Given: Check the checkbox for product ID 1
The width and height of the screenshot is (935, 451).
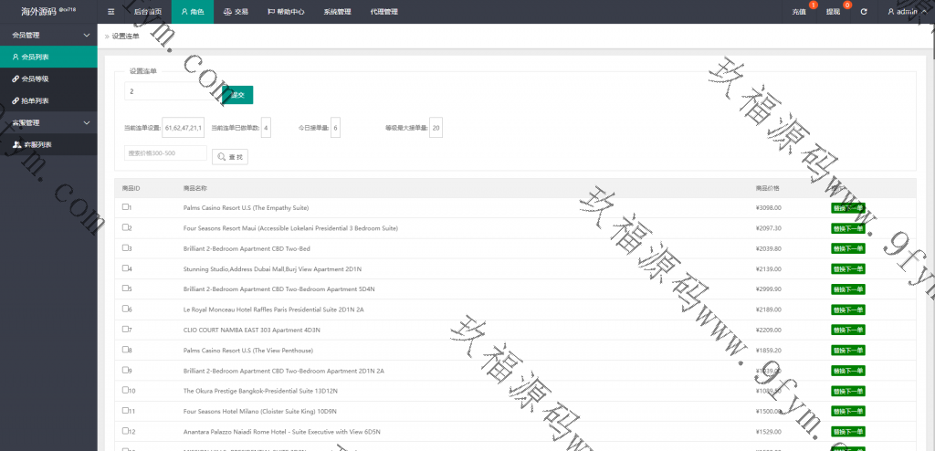Looking at the screenshot, I should [x=125, y=207].
